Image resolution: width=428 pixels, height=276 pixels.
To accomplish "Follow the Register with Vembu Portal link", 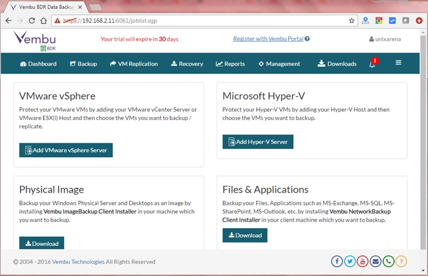I will [x=268, y=39].
